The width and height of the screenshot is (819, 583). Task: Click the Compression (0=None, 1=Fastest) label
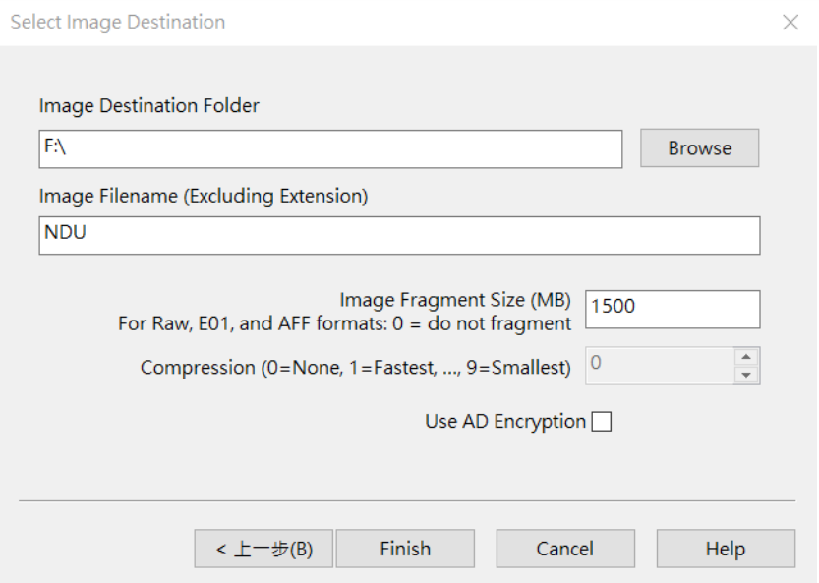[355, 368]
